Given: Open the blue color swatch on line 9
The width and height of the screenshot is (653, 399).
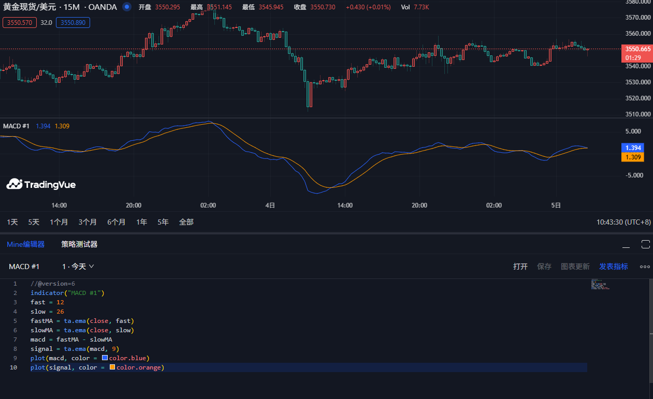Looking at the screenshot, I should point(105,358).
